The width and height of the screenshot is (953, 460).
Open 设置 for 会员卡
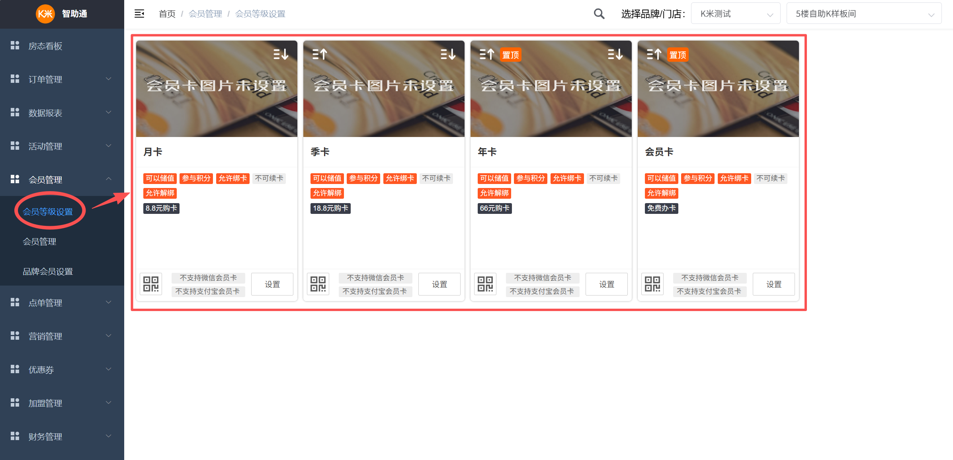click(774, 284)
